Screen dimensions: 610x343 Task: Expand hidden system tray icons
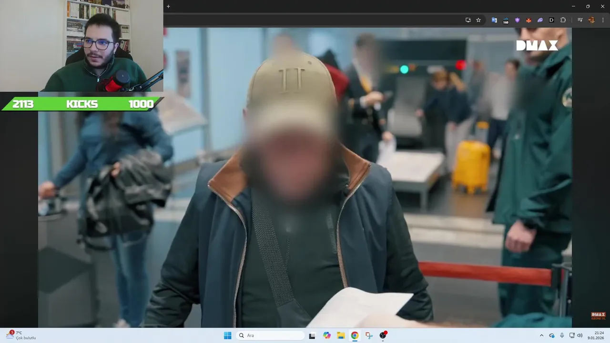point(541,335)
